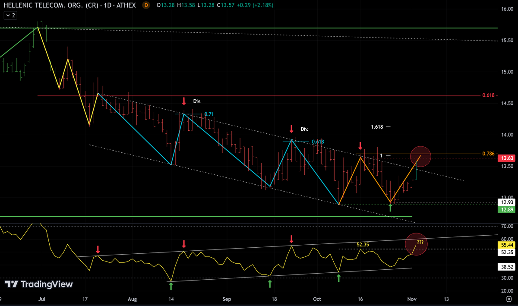Select the yellow 52,35 text in RSI pane

click(x=363, y=244)
